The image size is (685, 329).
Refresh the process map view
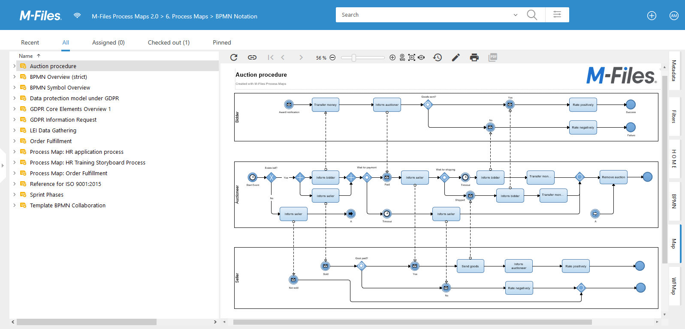(x=234, y=57)
